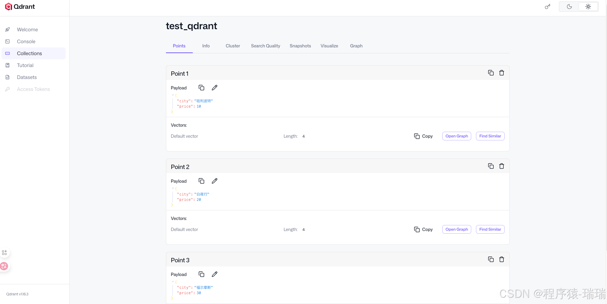This screenshot has height=304, width=607.
Task: Open Welcome page in sidebar
Action: coord(33,30)
